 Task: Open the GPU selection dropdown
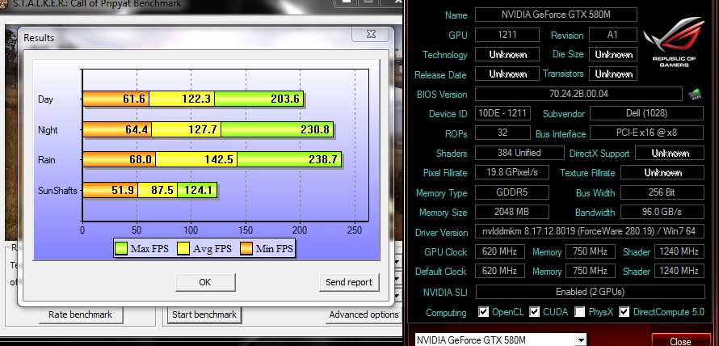(x=581, y=340)
